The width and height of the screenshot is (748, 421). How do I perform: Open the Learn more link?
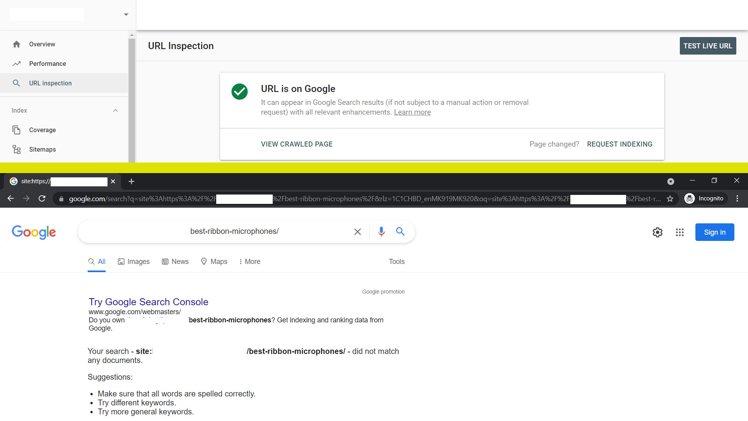pyautogui.click(x=412, y=112)
